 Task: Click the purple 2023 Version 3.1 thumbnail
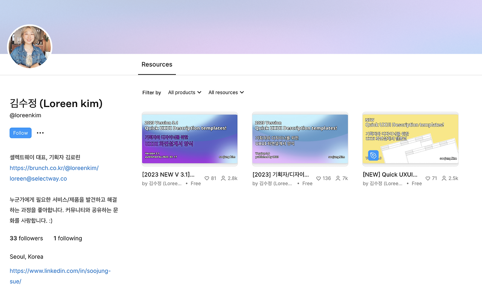pos(189,139)
